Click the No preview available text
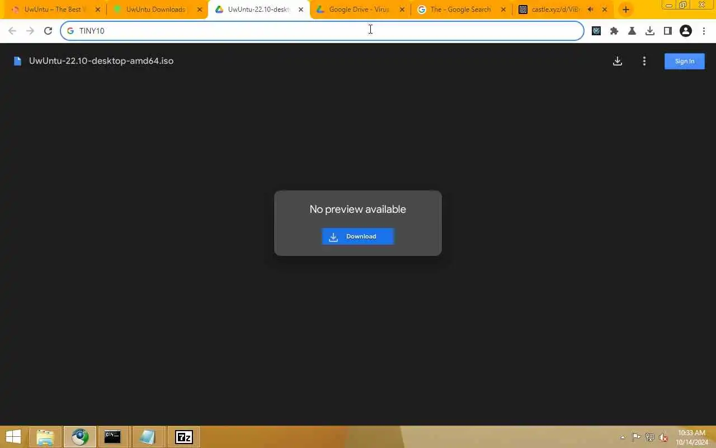716x448 pixels. pyautogui.click(x=358, y=209)
